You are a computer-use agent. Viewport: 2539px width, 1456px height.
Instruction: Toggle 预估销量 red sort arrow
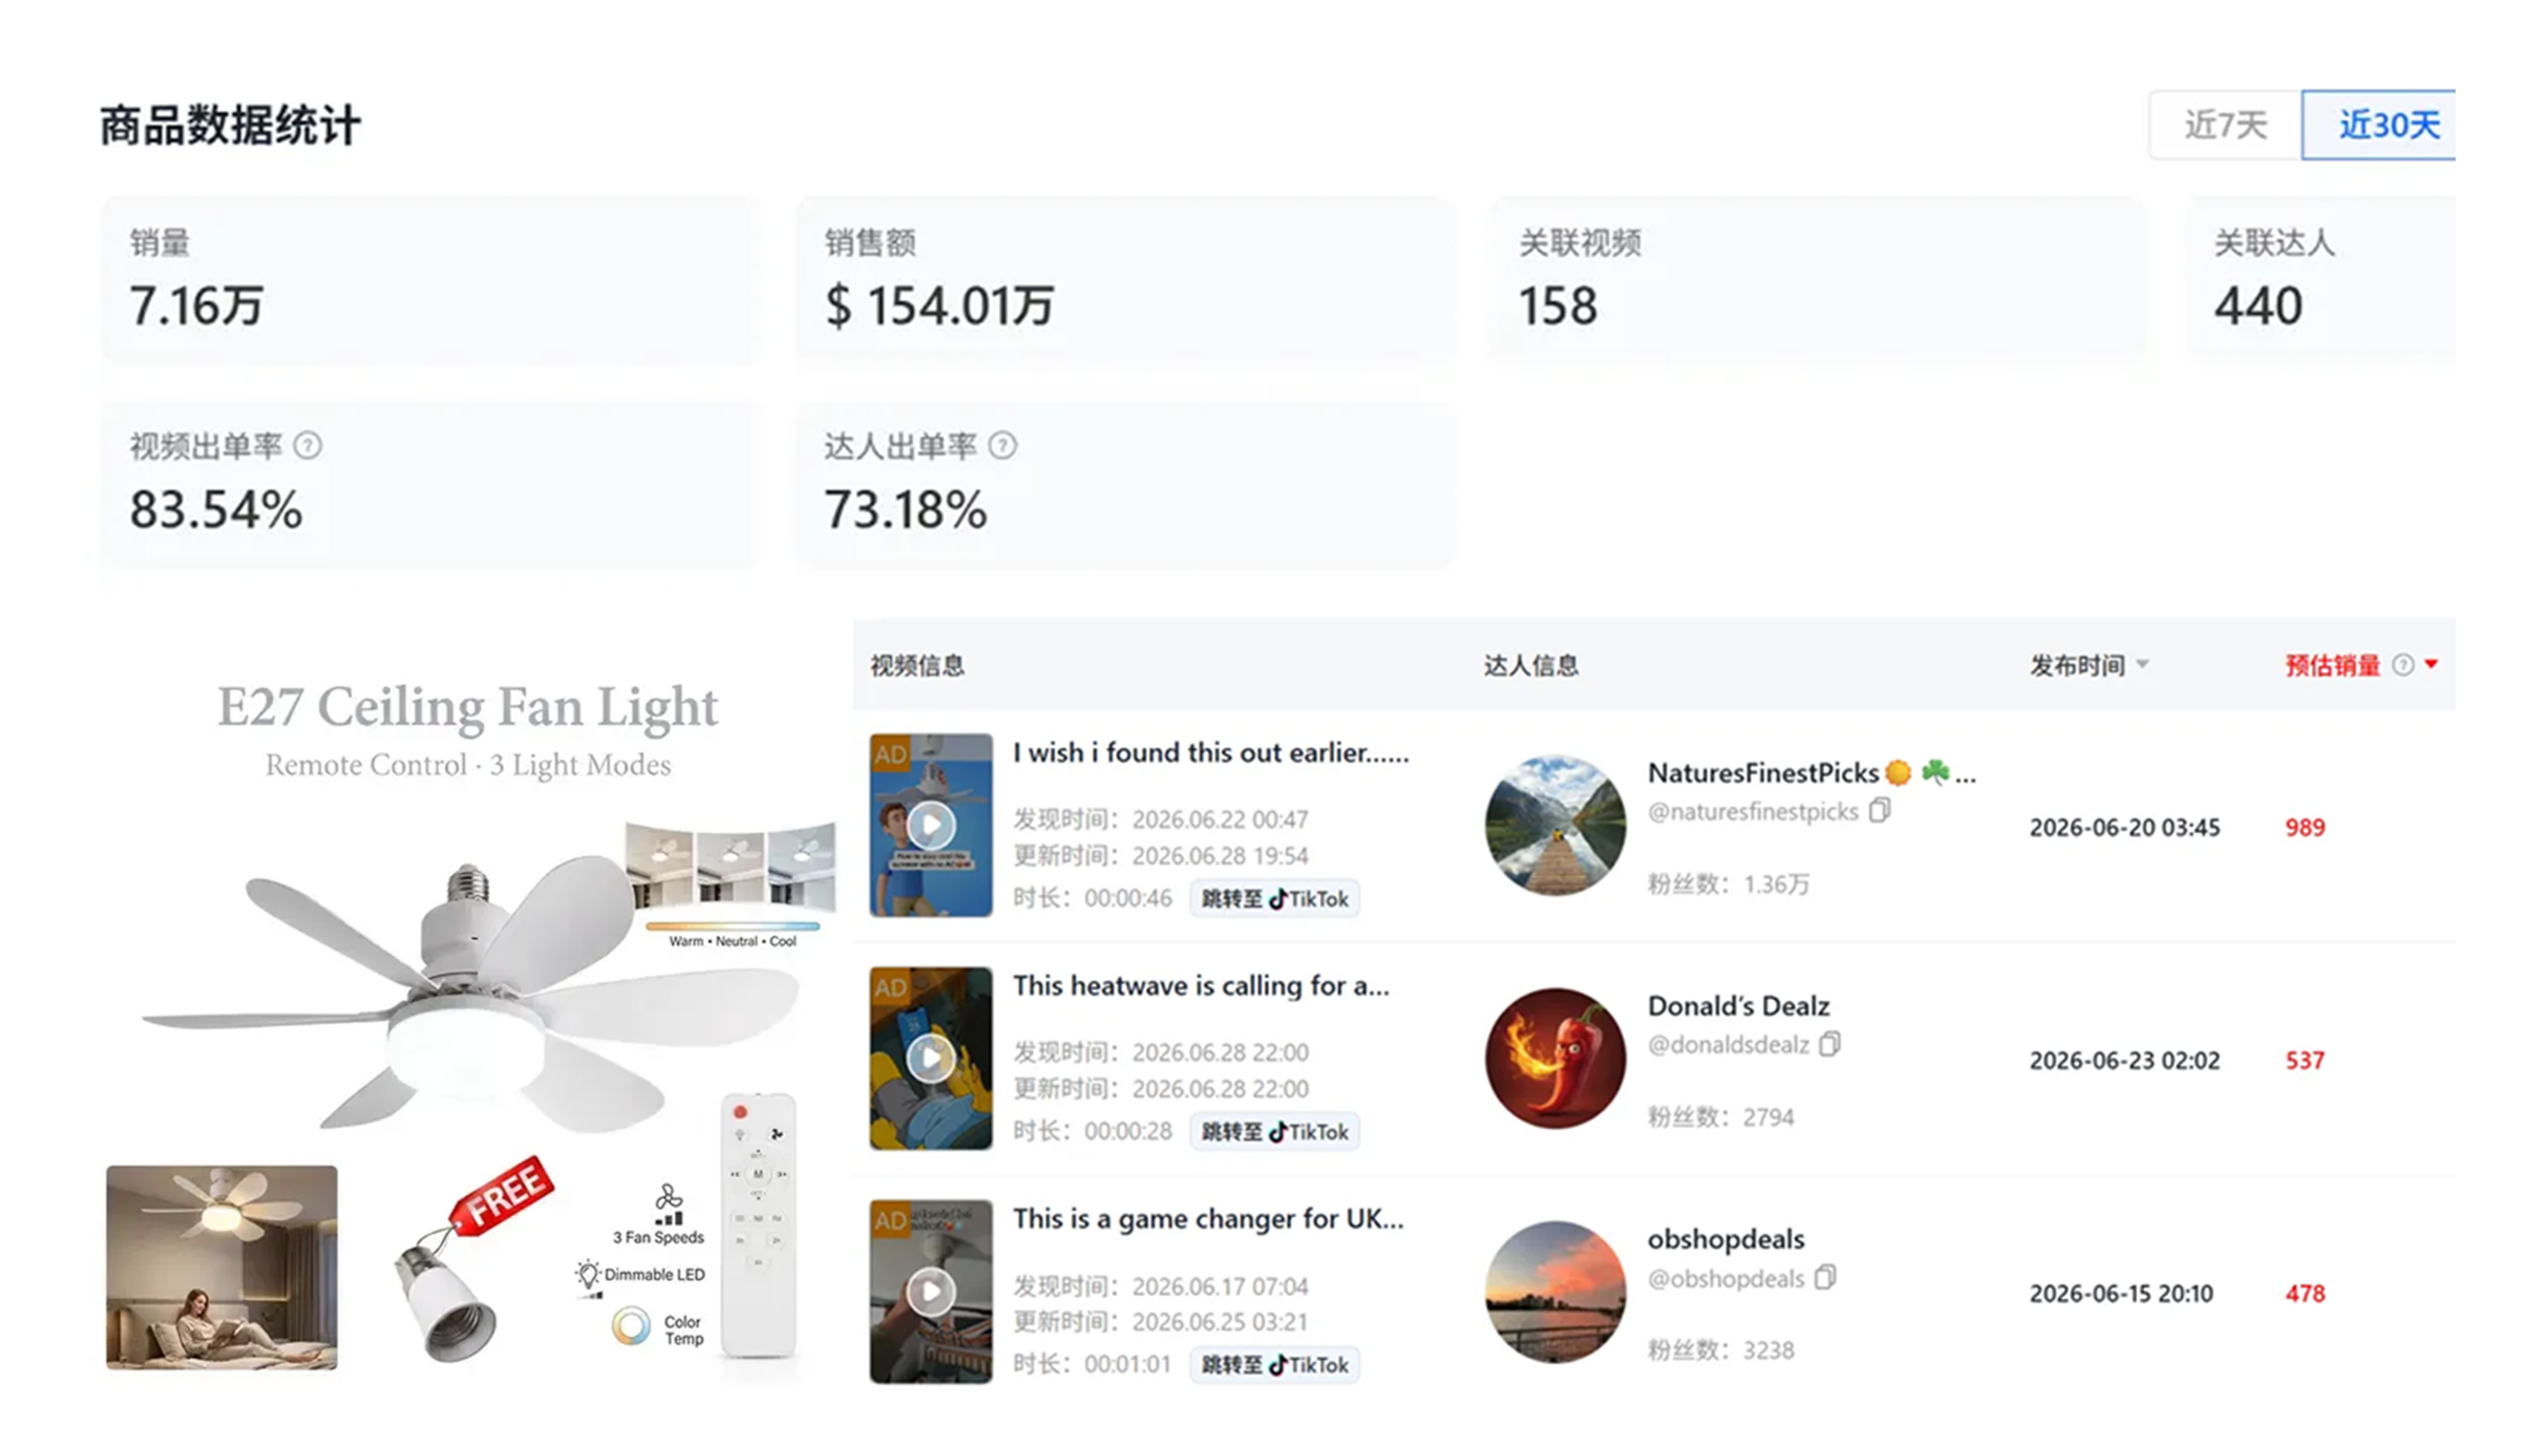point(2431,664)
